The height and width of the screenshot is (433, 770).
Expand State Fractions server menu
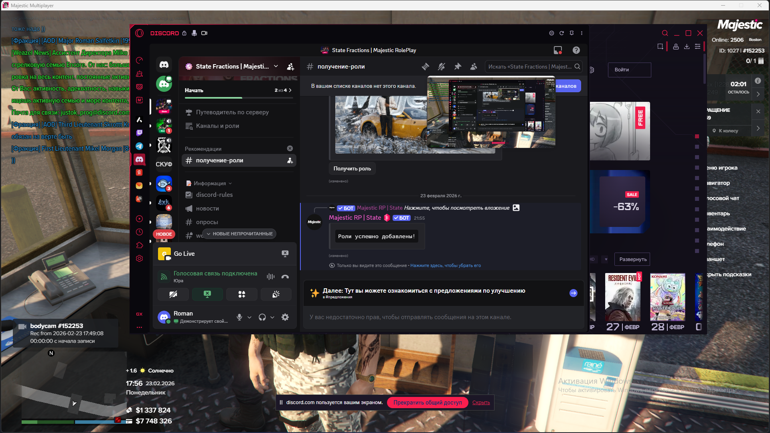(276, 66)
